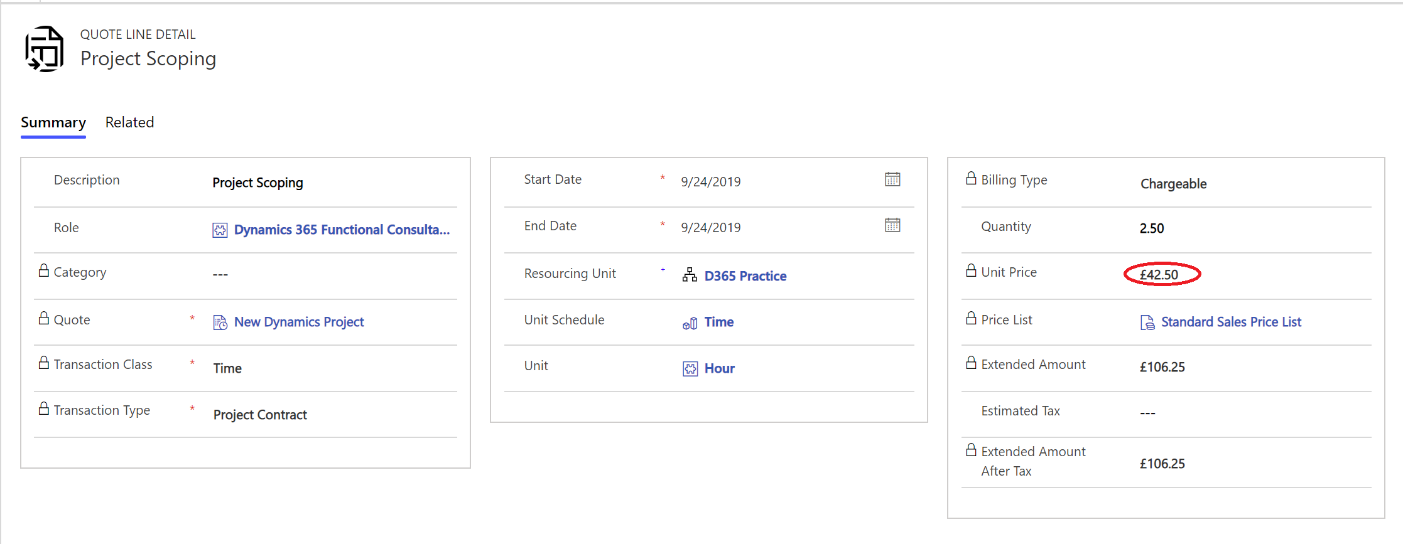Click the lock icon beside Price List
This screenshot has height=544, width=1403.
pyautogui.click(x=971, y=318)
